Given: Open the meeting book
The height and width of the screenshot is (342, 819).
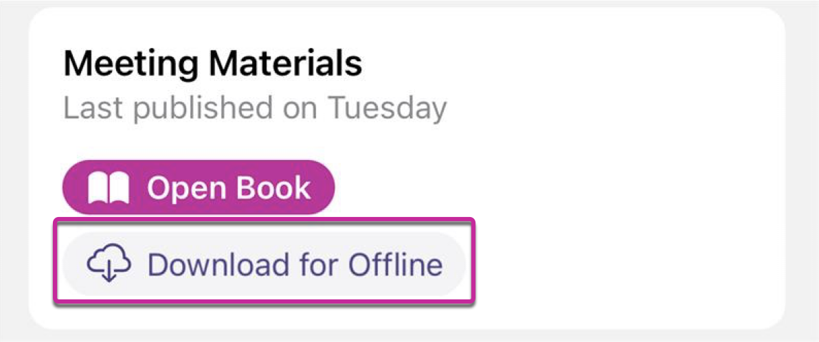Looking at the screenshot, I should (x=199, y=187).
